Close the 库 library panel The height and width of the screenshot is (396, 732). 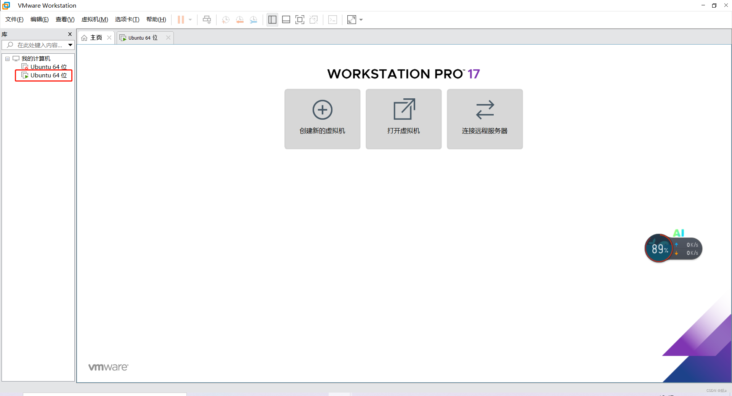click(70, 34)
